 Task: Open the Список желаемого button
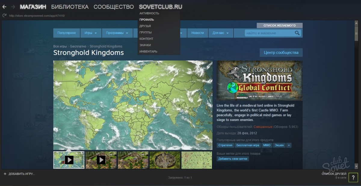279,26
